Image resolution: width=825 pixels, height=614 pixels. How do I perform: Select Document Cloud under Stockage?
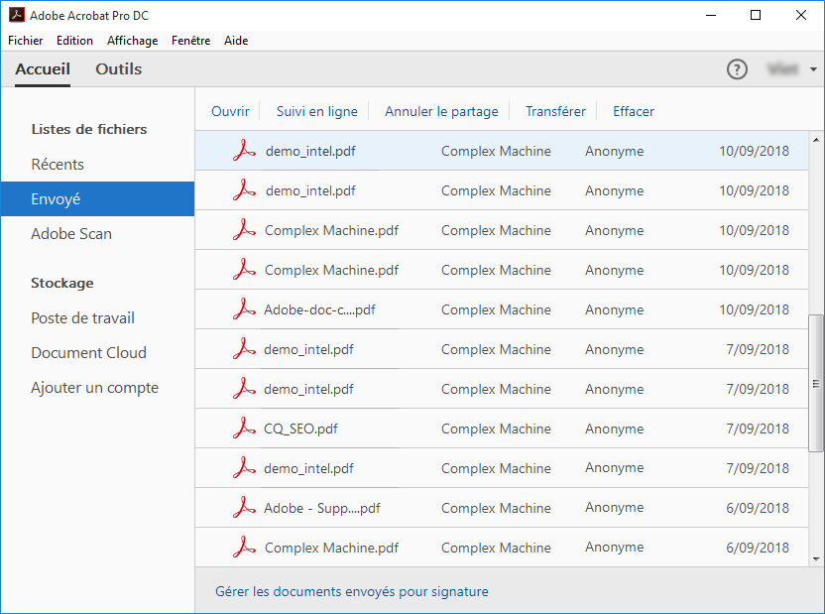(88, 352)
